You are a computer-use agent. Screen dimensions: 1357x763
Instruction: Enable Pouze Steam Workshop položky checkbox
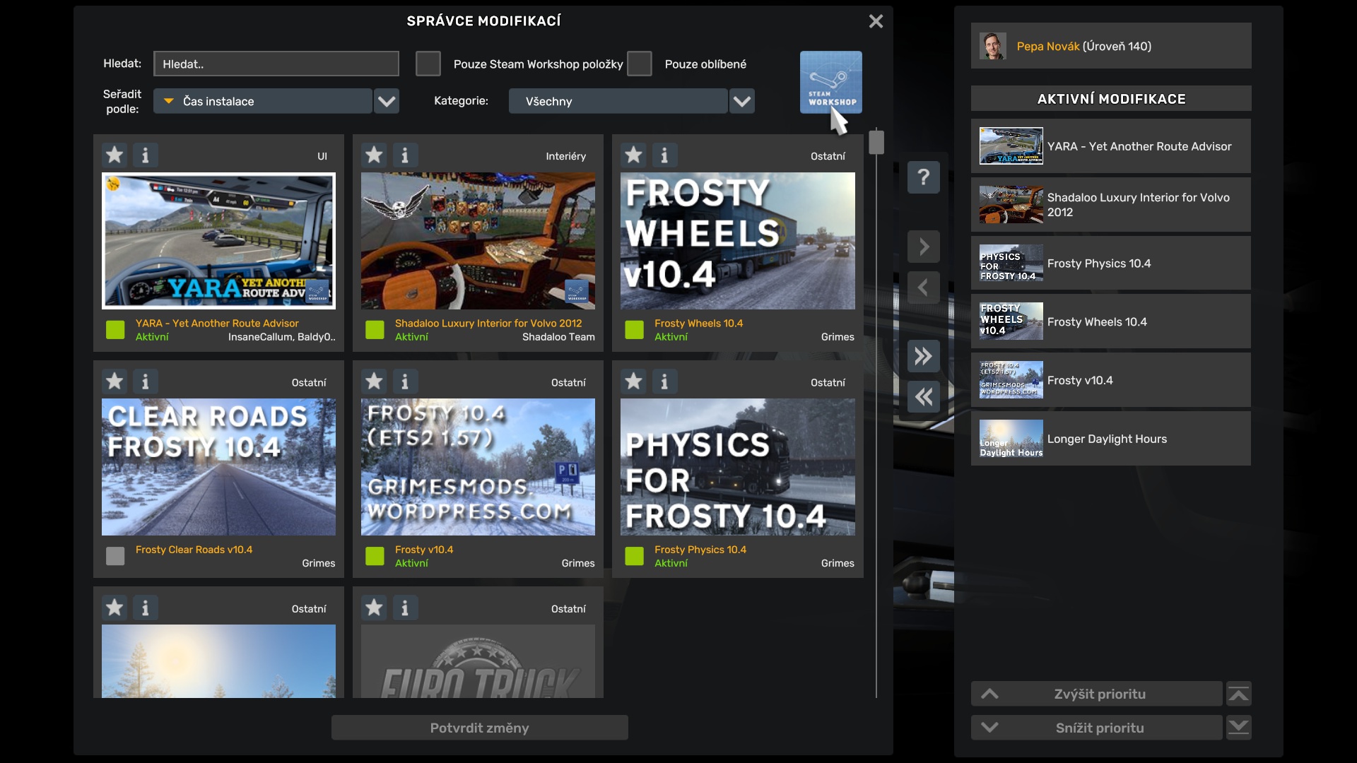428,64
